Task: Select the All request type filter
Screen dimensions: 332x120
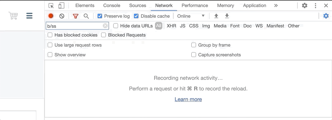Action: 159,26
